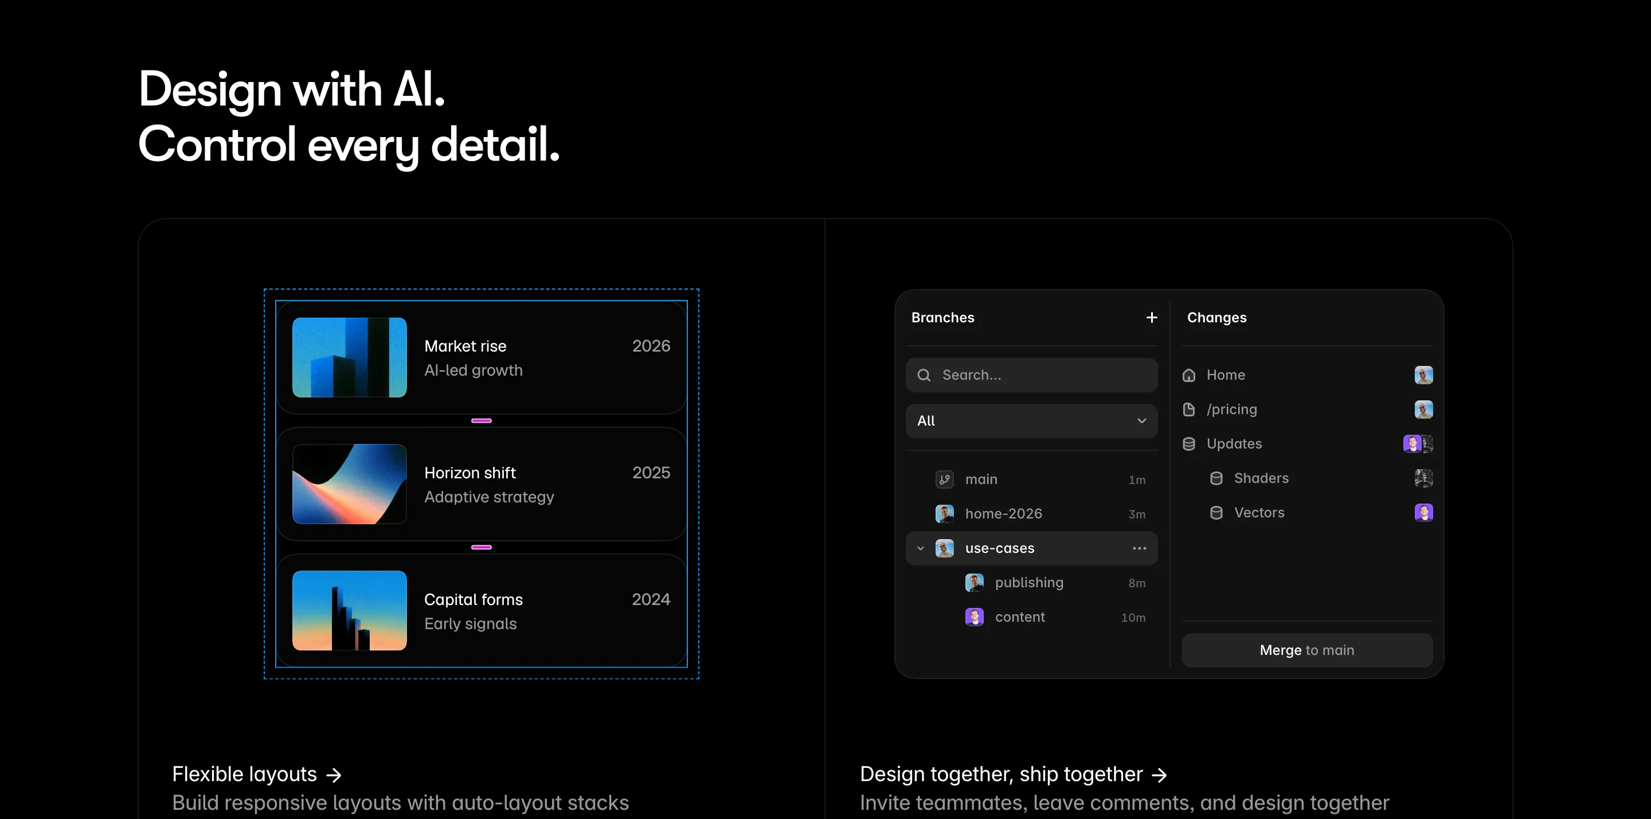Click the /pricing page file icon
1651x819 pixels.
click(1188, 409)
